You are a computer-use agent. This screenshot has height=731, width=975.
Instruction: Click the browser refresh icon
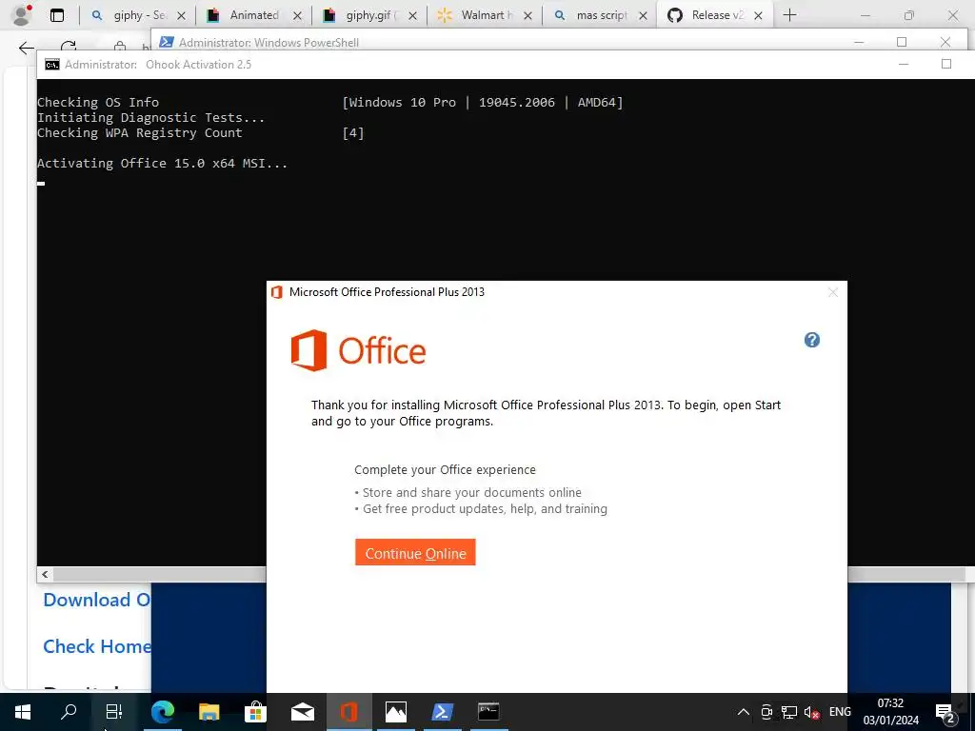click(x=69, y=46)
